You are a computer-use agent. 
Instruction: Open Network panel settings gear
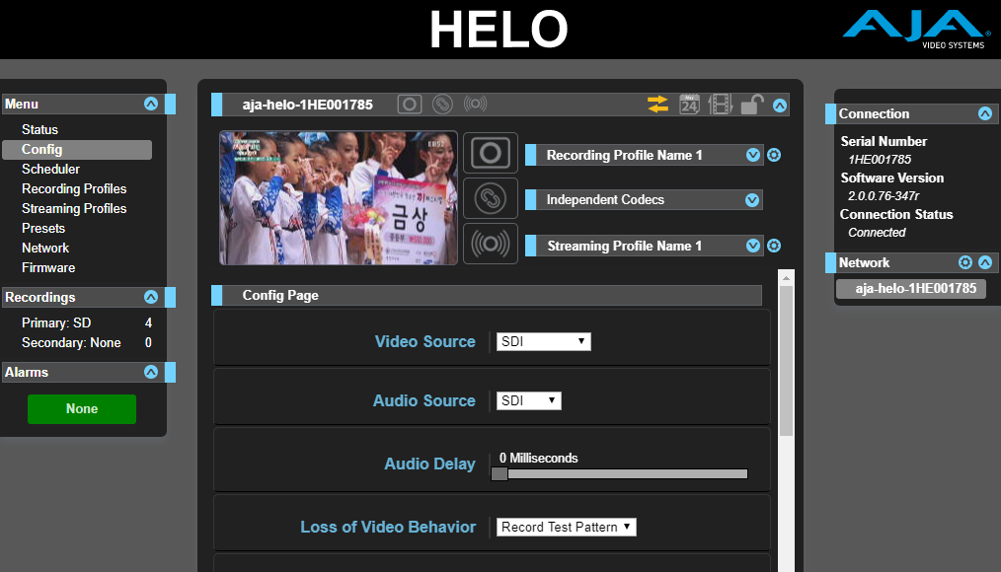(x=965, y=262)
